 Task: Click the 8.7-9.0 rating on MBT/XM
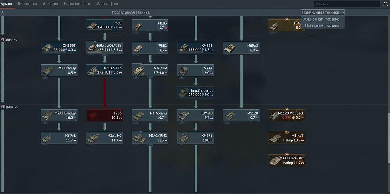point(158,72)
